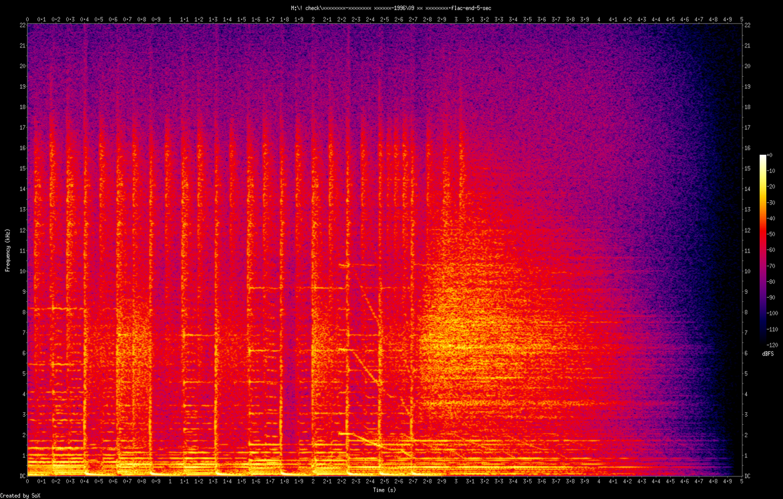Click the '-60' value on the dBFS scale
The image size is (783, 499).
771,250
